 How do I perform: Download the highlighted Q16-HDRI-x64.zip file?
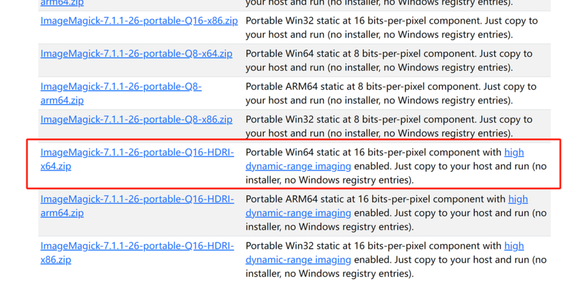coord(137,153)
